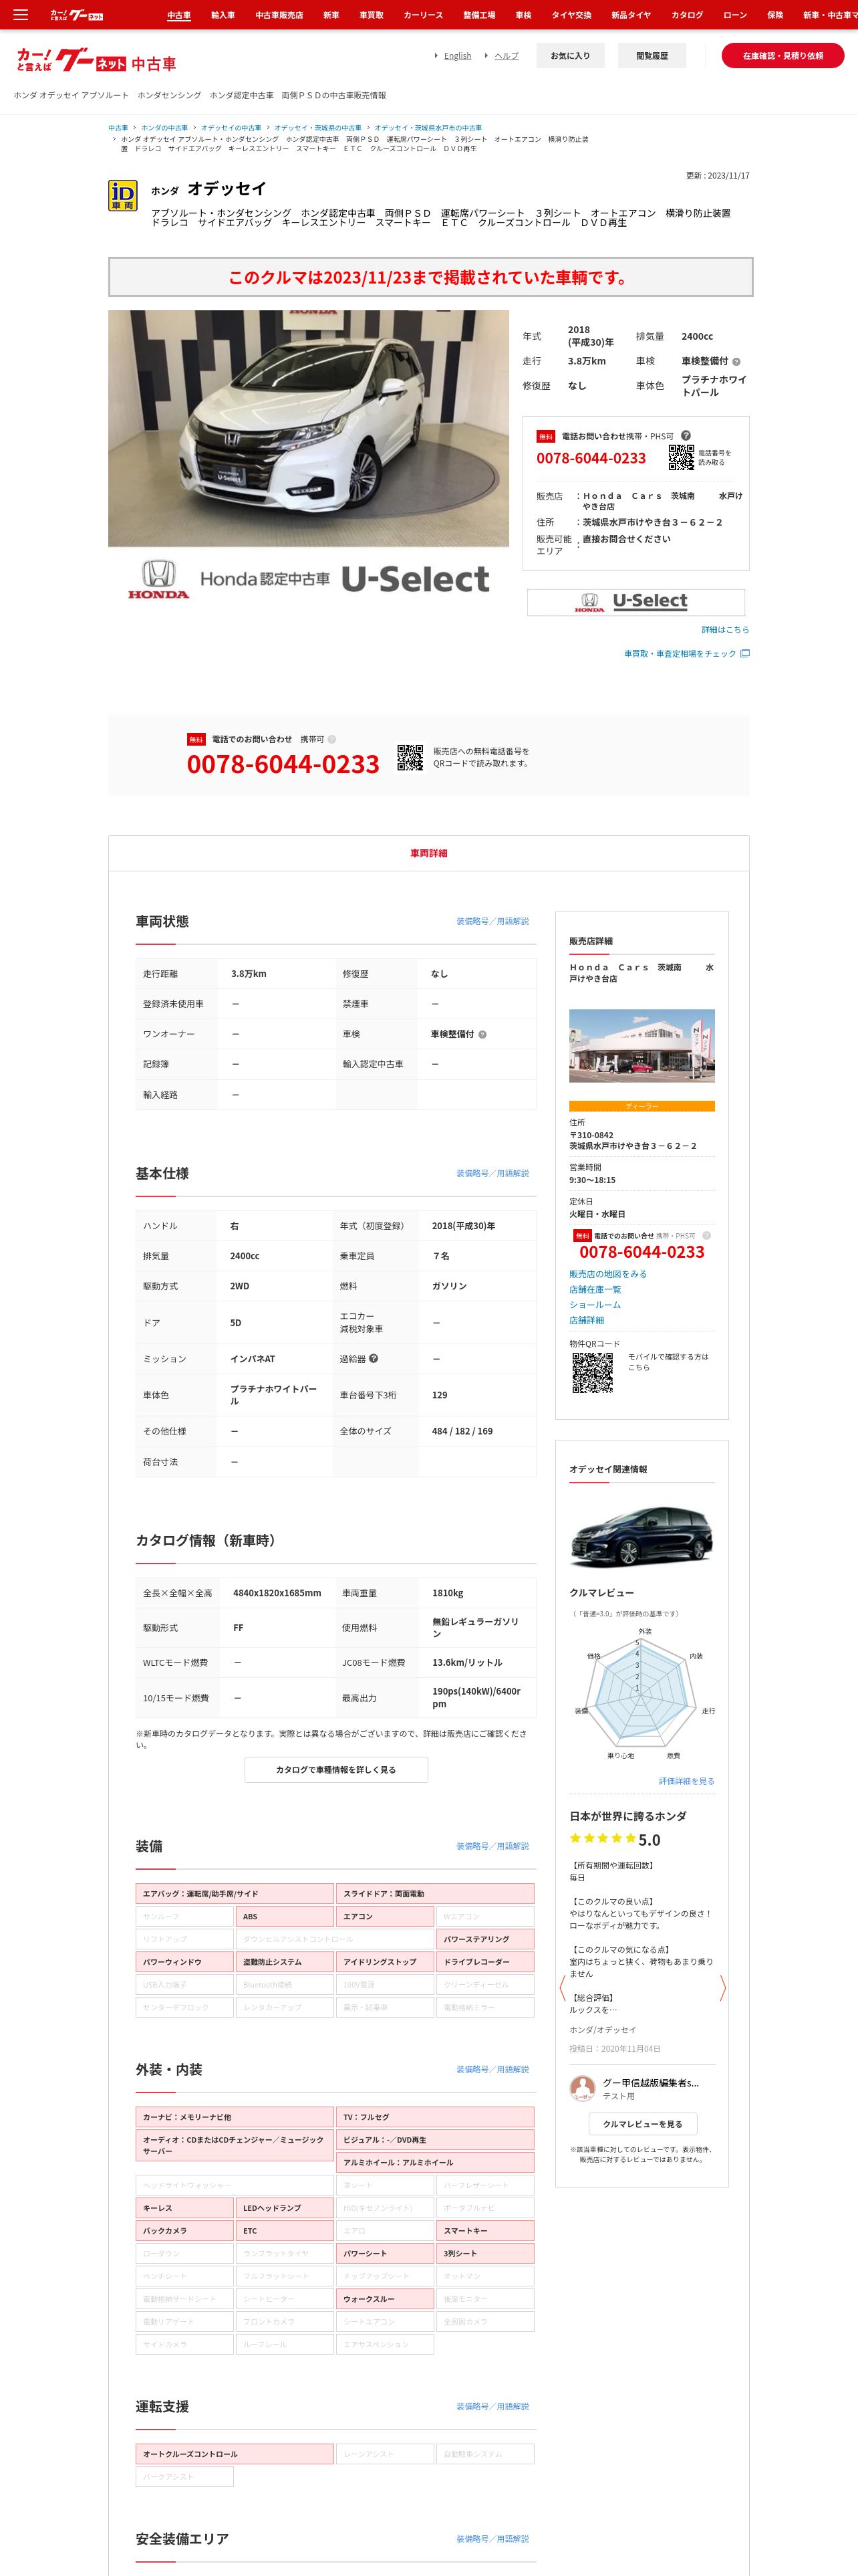Viewport: 858px width, 2576px height.
Task: Click 装備略号／用語解説 link beside 車両状態
Action: tap(492, 921)
